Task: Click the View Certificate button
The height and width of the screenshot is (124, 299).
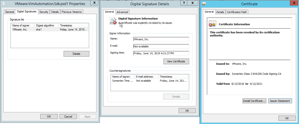Action: click(x=176, y=61)
